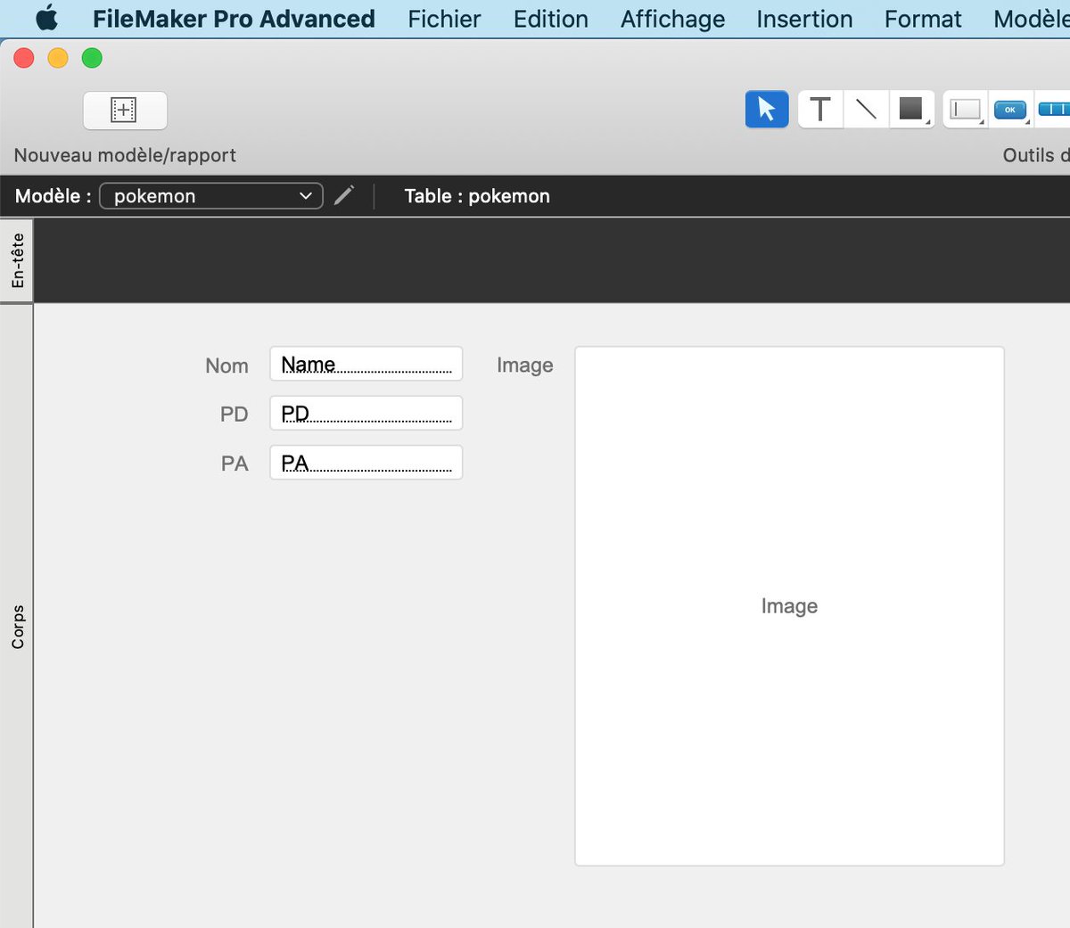Viewport: 1070px width, 928px height.
Task: Click the Nouveau modèle/rapport icon button
Action: point(125,110)
